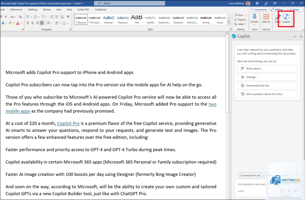
Task: Apply numbered list formatting
Action: [x=35, y=17]
